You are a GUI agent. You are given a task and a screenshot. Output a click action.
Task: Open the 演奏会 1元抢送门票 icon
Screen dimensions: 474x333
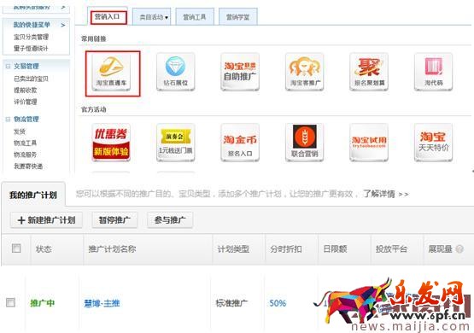(176, 143)
